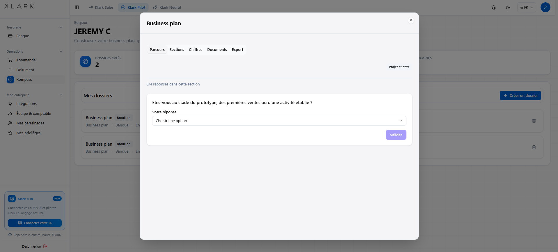558x252 pixels.
Task: Click the Klark × IA chip icon
Action: [x=12, y=199]
